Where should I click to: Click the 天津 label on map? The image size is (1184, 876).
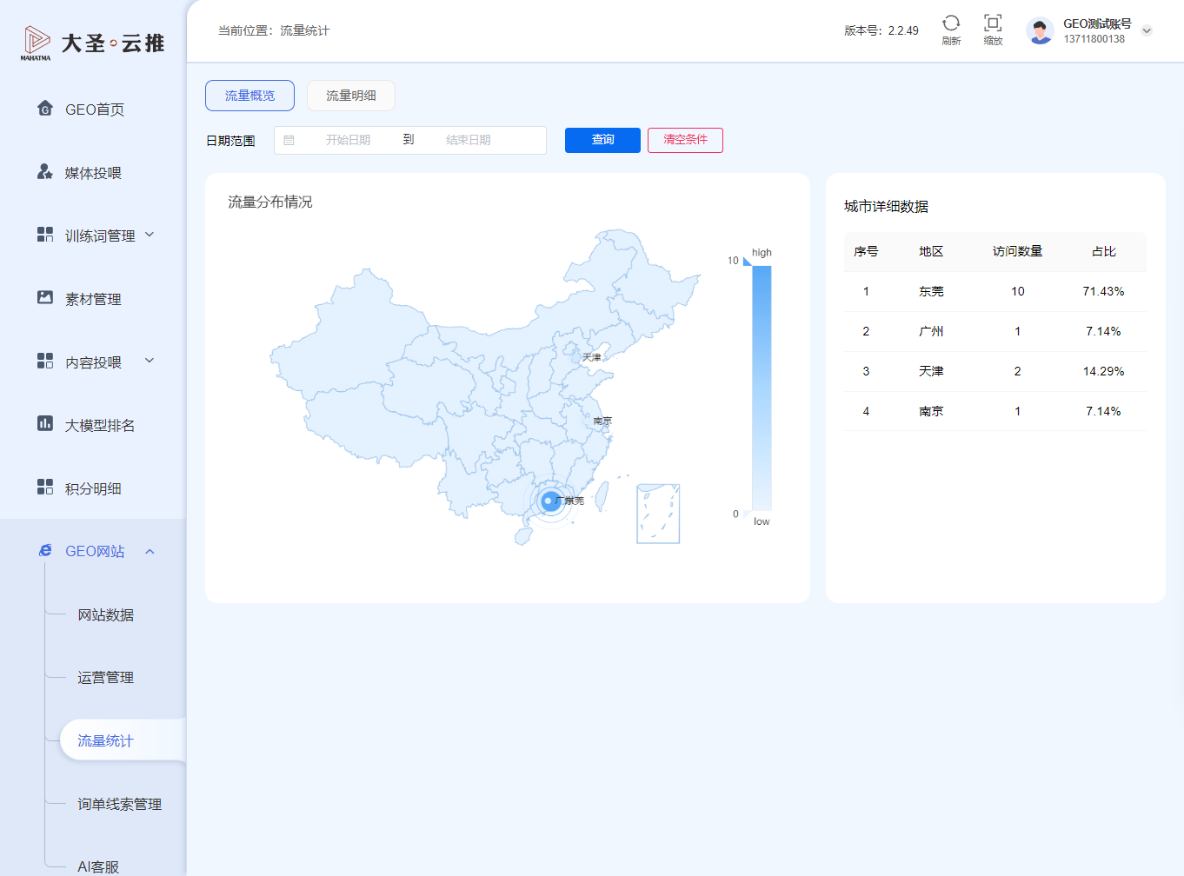click(x=592, y=357)
